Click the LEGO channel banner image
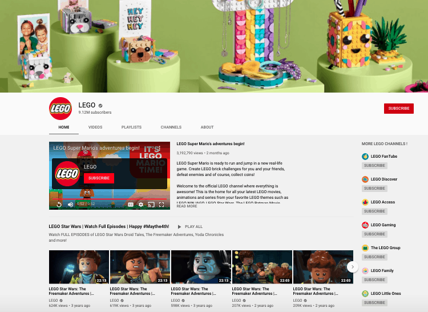The height and width of the screenshot is (312, 428). (214, 46)
